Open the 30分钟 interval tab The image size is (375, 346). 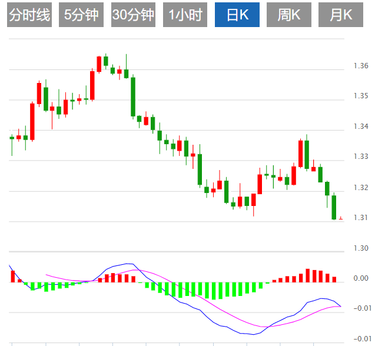[x=133, y=15]
